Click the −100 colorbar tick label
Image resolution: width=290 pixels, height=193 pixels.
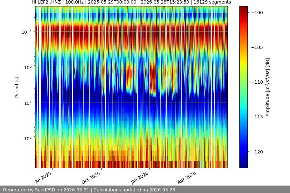(x=257, y=13)
